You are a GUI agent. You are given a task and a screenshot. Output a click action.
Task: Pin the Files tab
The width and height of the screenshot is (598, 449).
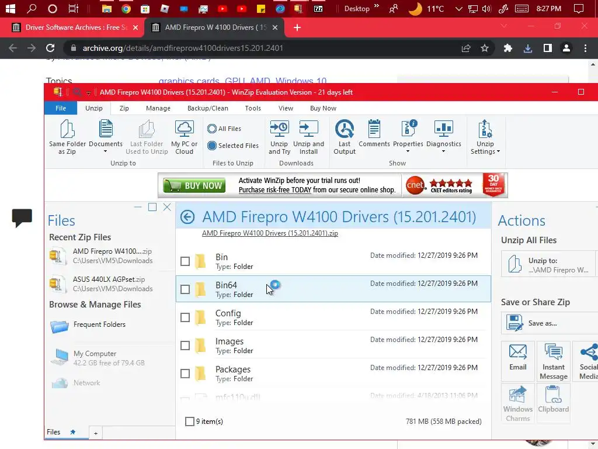(72, 432)
